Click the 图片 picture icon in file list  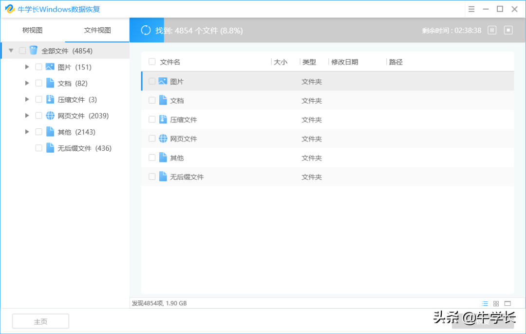tap(163, 81)
